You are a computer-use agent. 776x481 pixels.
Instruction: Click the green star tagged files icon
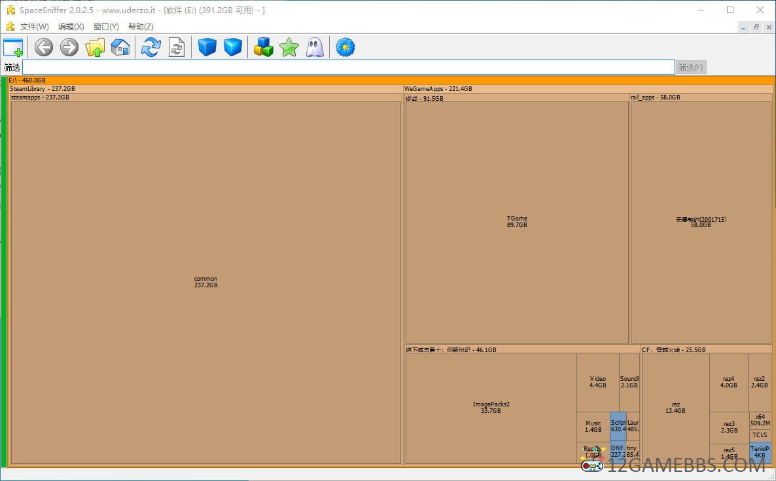click(x=289, y=48)
